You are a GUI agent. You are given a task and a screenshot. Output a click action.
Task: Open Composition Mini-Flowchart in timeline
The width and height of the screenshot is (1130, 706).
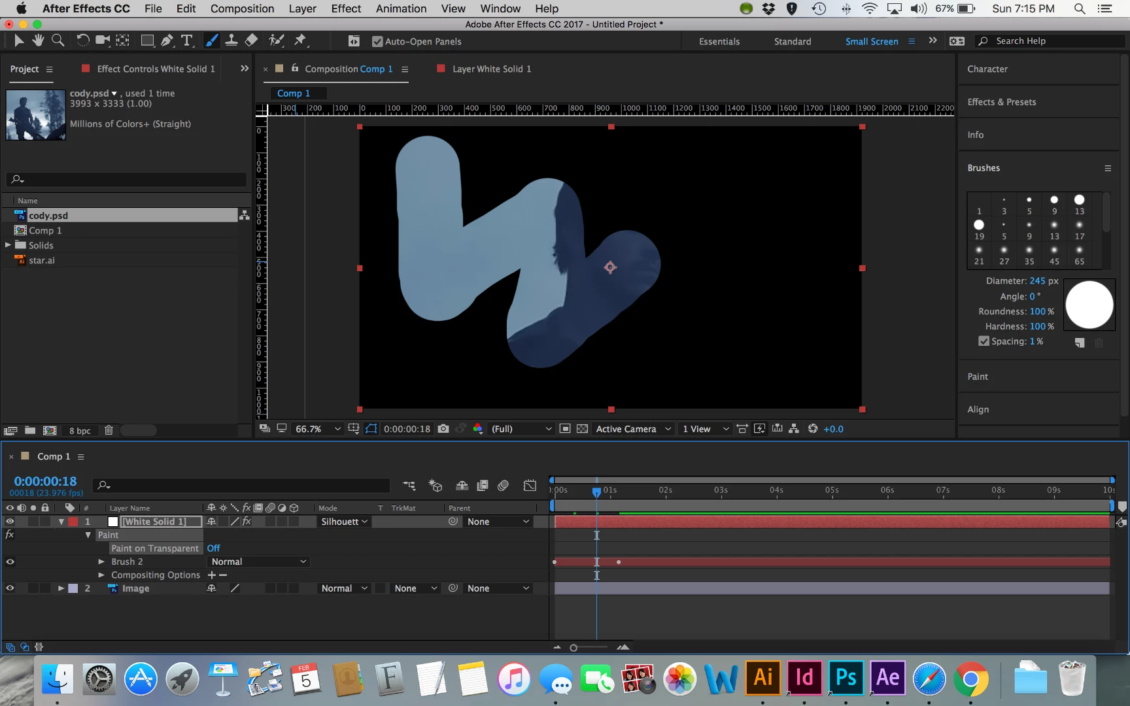(x=409, y=485)
